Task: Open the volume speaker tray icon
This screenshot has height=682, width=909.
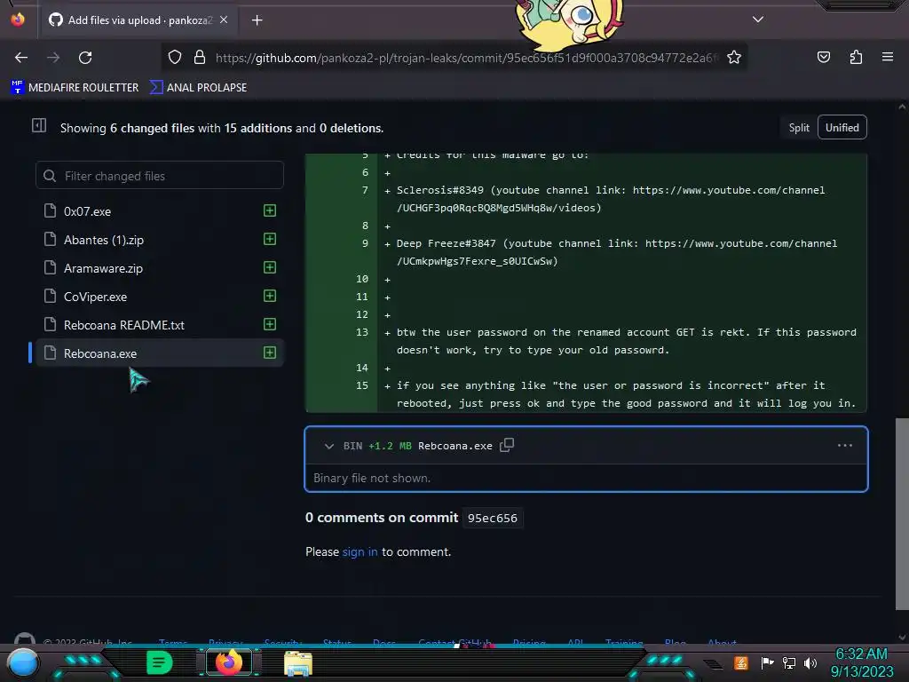Action: [x=810, y=662]
